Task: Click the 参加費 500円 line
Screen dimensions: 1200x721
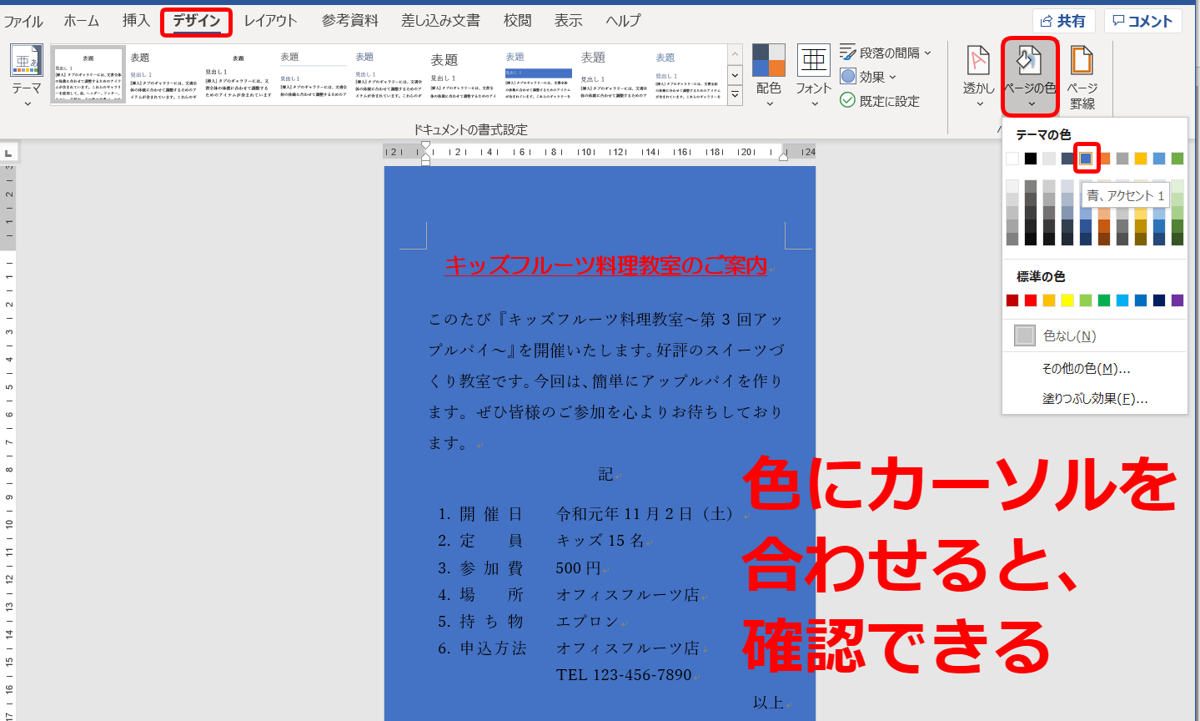Action: pos(520,568)
